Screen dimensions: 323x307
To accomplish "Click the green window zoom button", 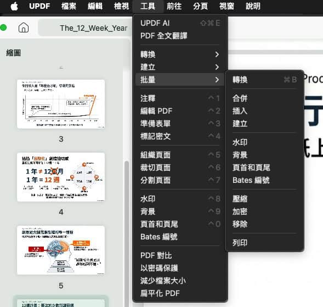I will coord(3,27).
